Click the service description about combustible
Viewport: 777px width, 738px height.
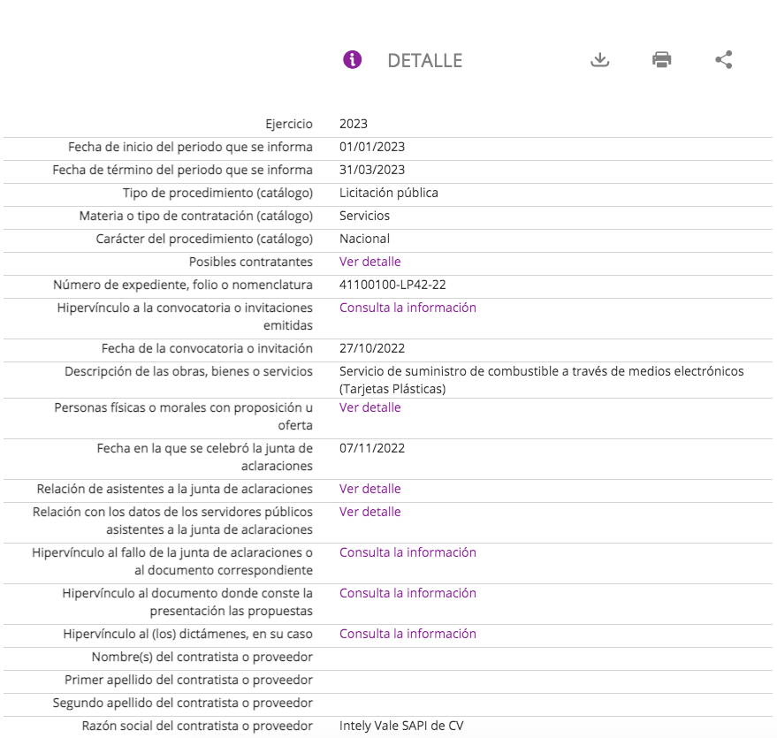[541, 371]
